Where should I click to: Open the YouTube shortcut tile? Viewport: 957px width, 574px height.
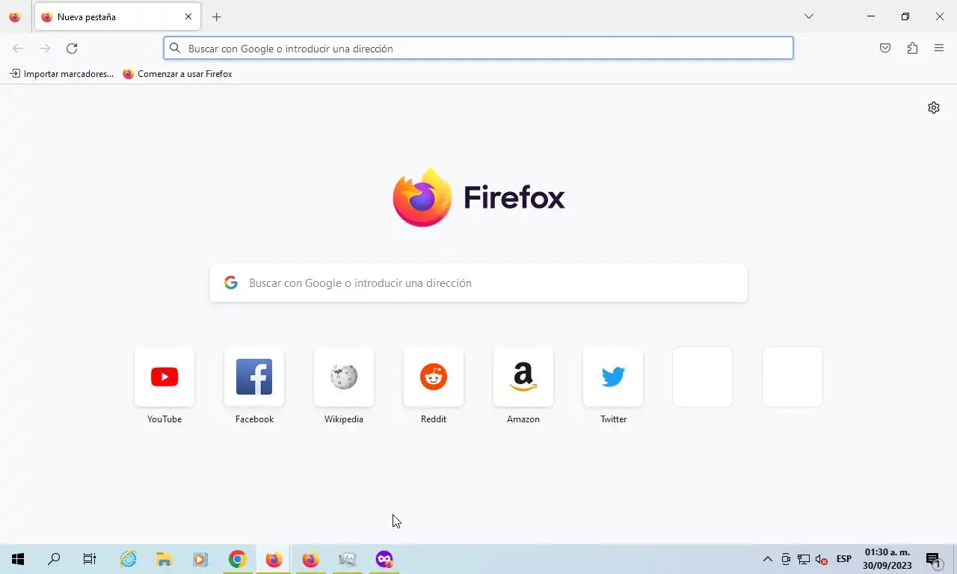164,377
